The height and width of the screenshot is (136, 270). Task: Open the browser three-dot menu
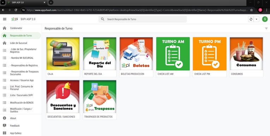[266, 10]
